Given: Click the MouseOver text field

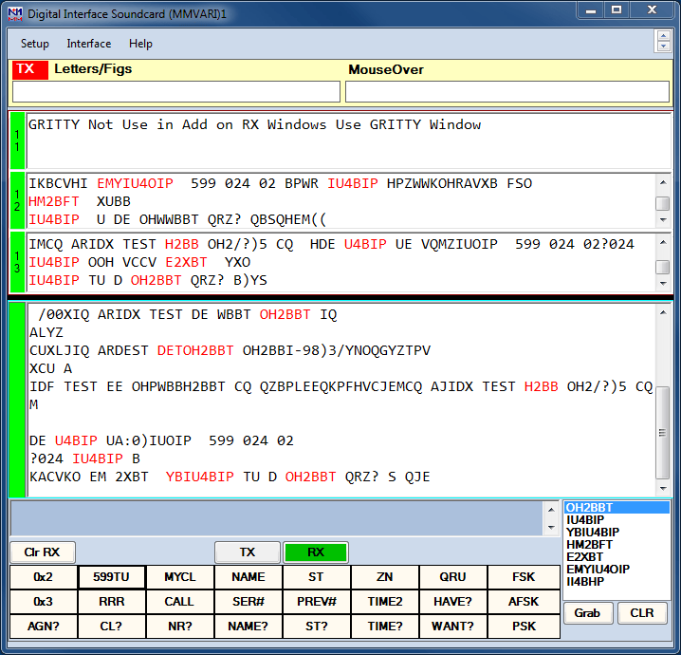Looking at the screenshot, I should (x=506, y=92).
